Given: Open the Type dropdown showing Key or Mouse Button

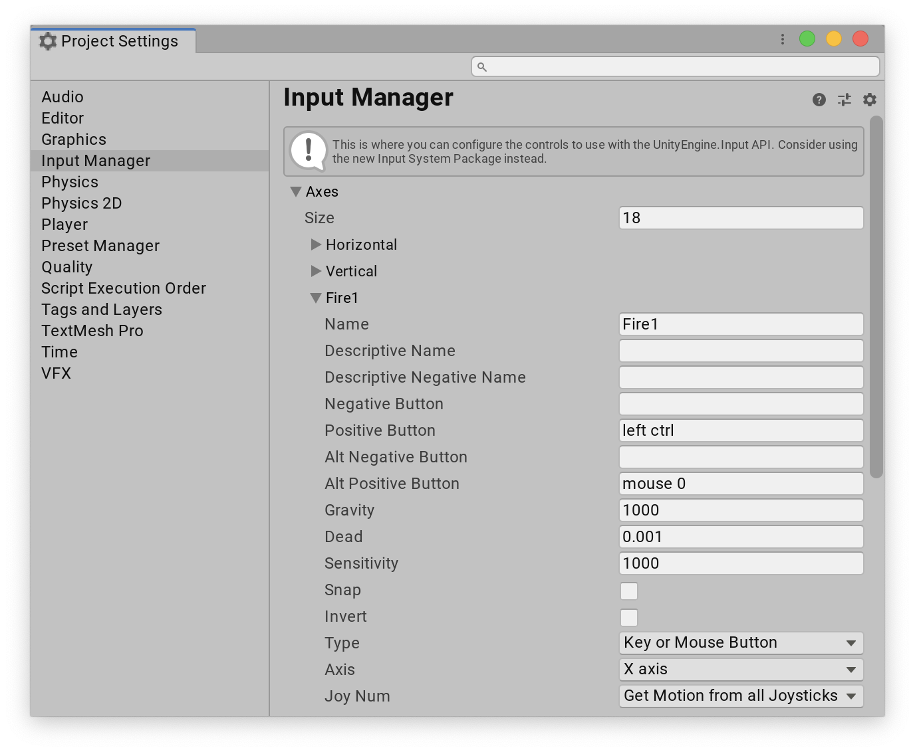Looking at the screenshot, I should point(740,642).
